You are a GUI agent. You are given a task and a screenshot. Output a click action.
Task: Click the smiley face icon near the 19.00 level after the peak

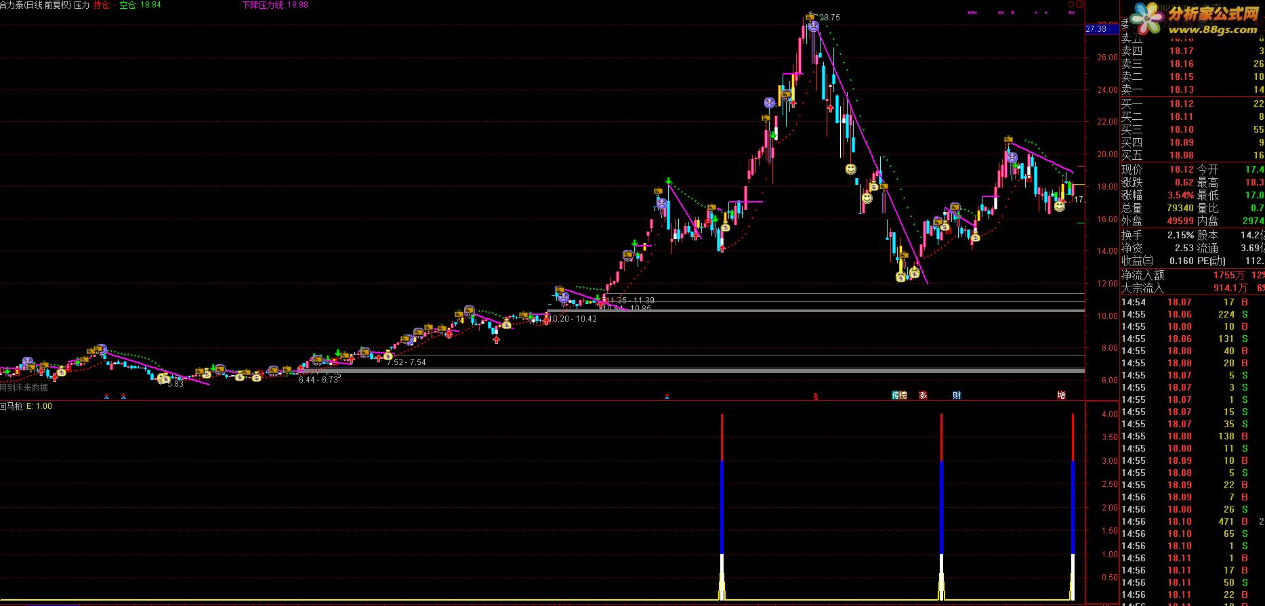coord(850,169)
